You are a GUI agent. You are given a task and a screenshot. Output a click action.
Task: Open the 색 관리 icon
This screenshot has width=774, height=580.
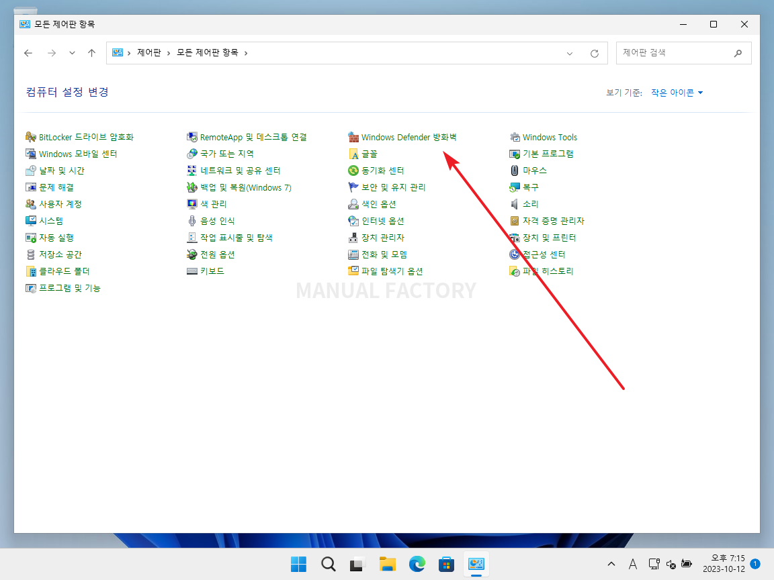tap(192, 204)
